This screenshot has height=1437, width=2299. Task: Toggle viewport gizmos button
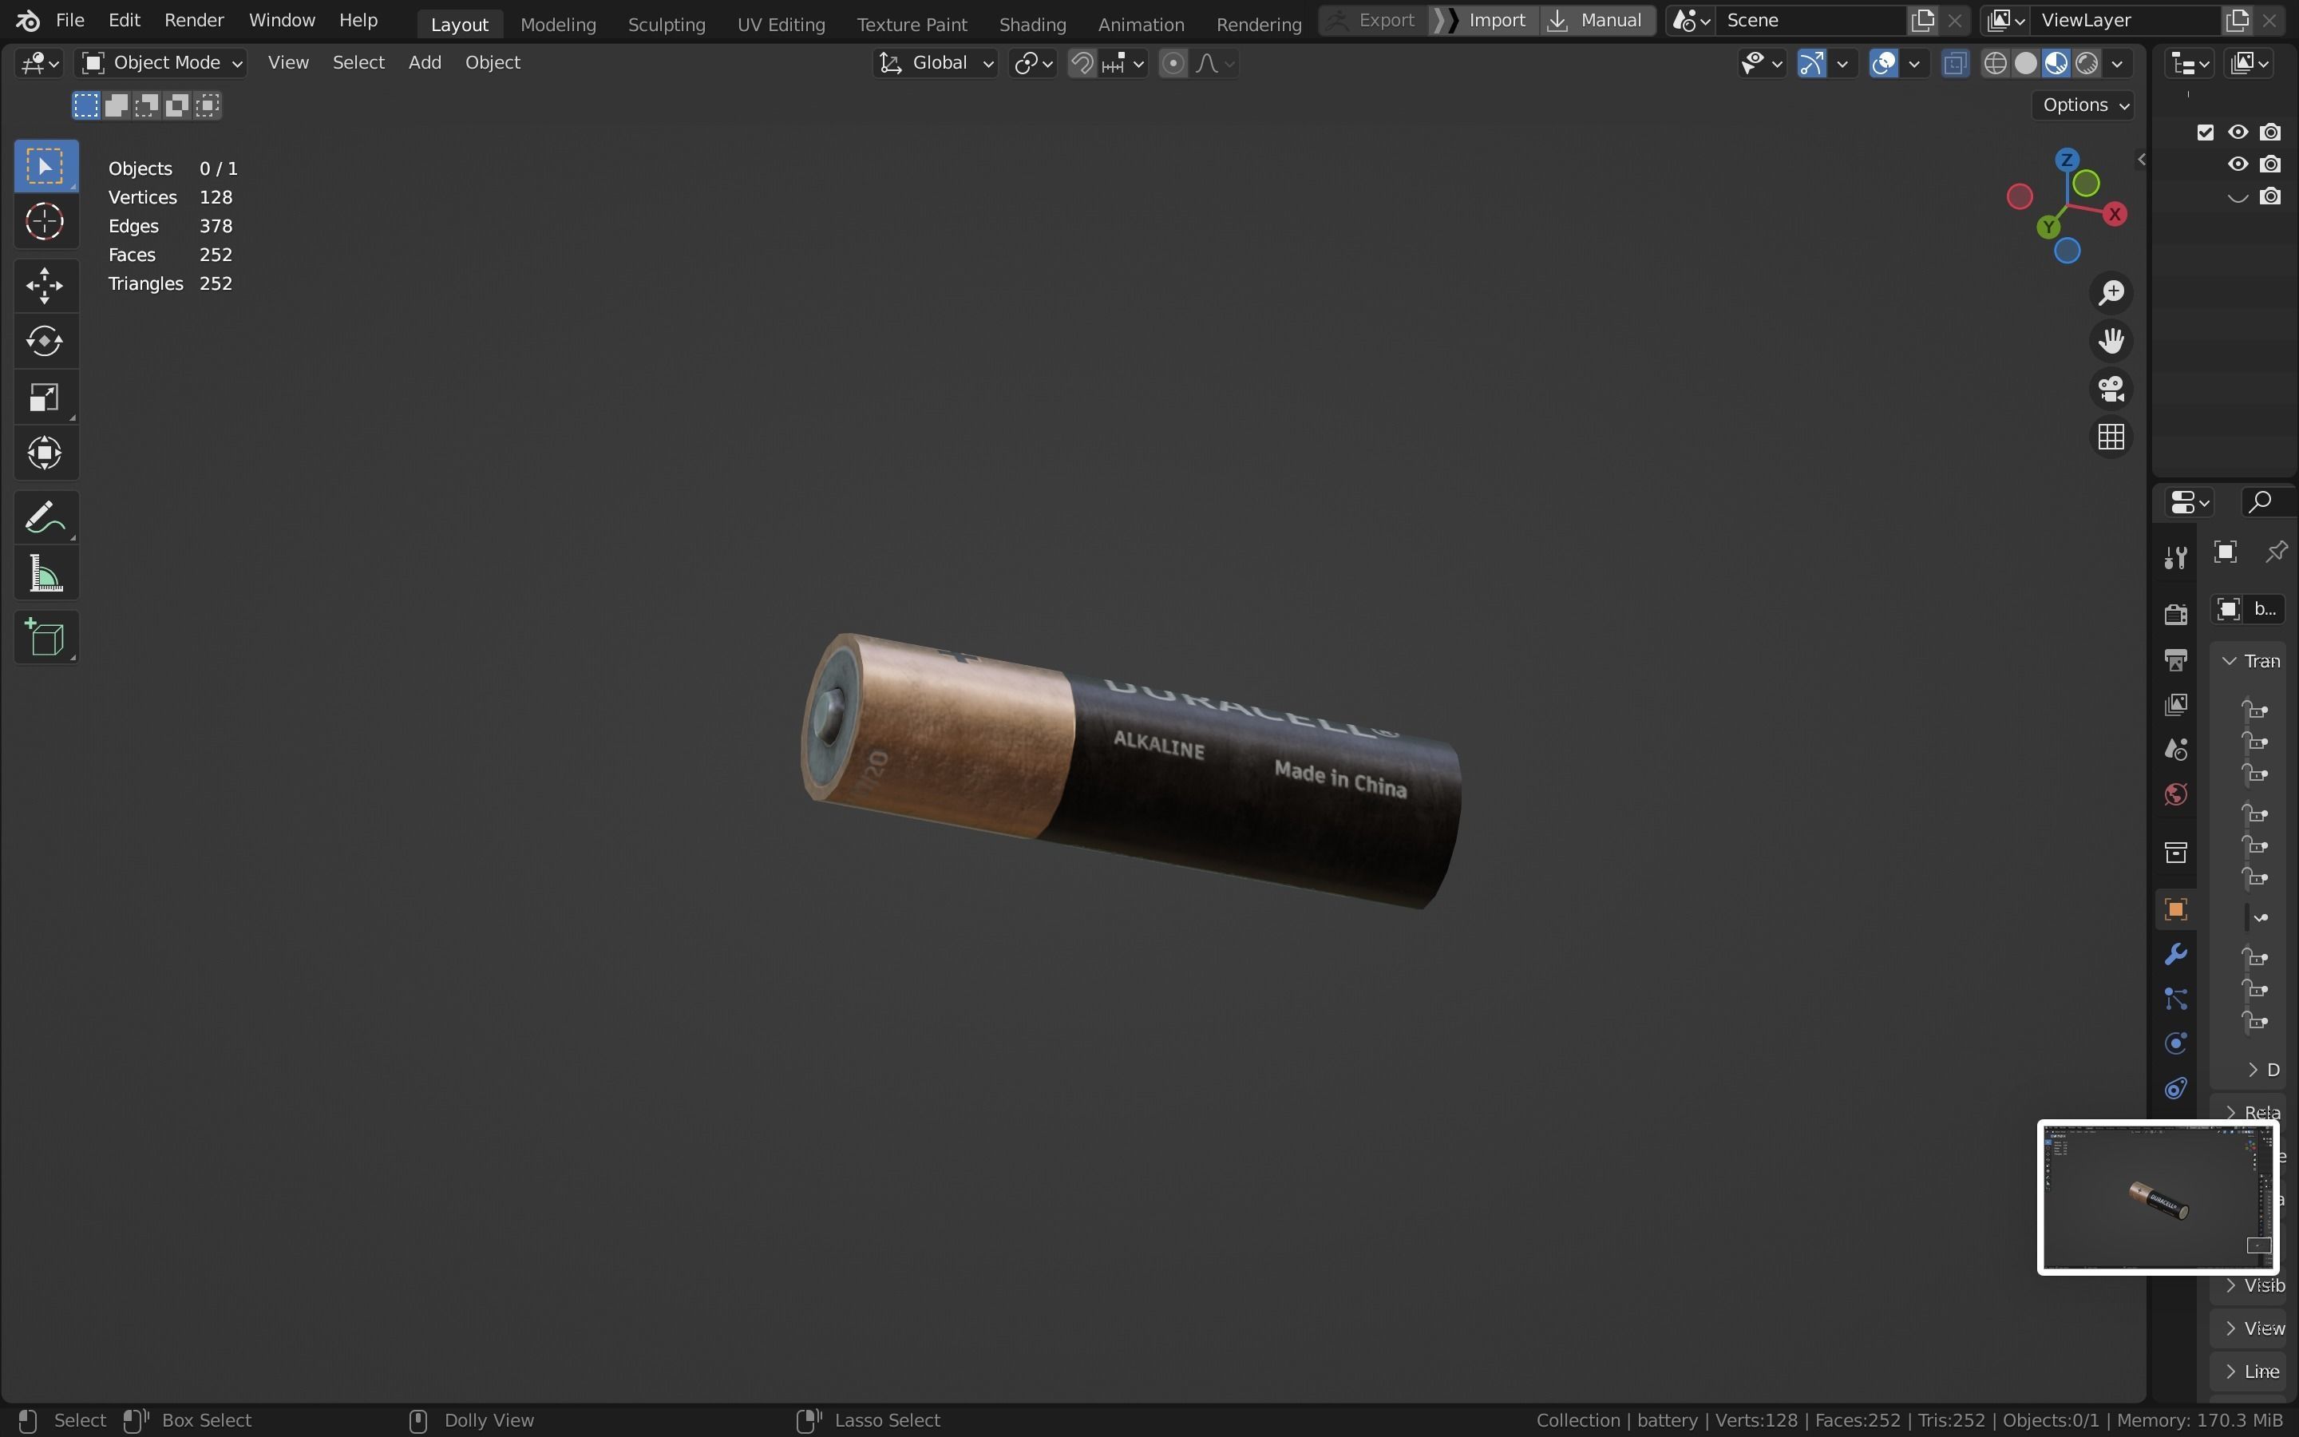1811,64
